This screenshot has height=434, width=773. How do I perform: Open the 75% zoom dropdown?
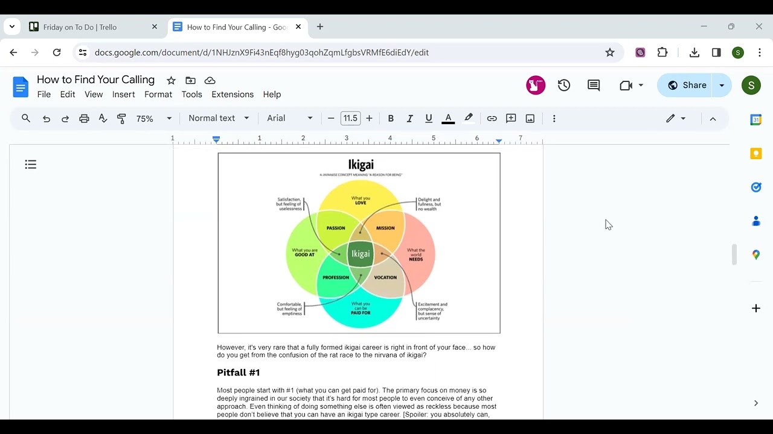(154, 119)
